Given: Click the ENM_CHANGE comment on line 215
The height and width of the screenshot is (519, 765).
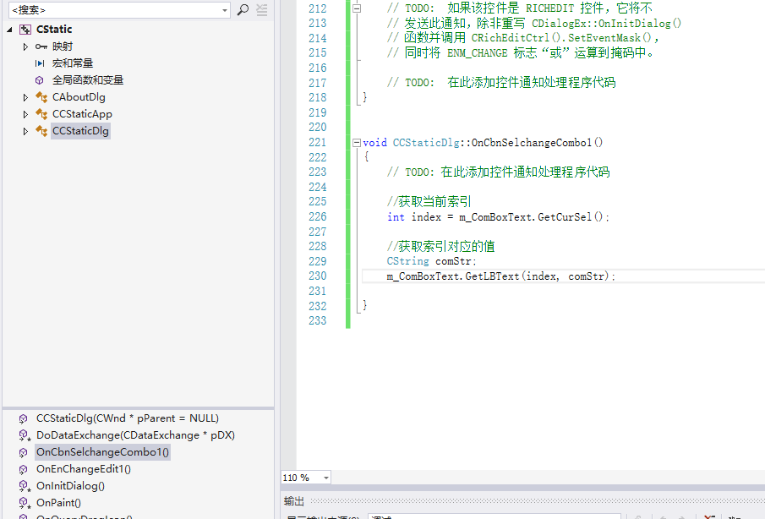Looking at the screenshot, I should pos(477,52).
